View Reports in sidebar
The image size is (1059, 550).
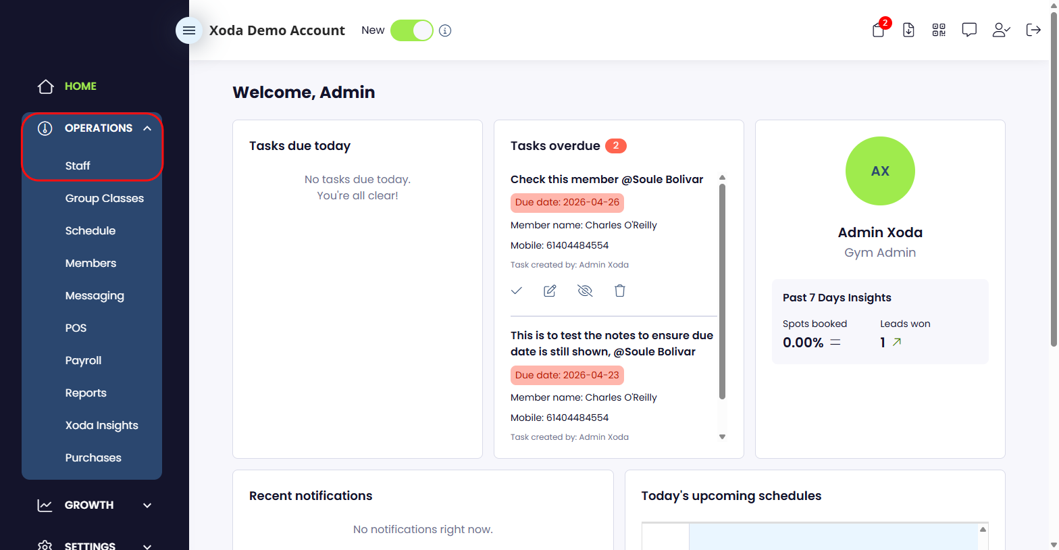click(86, 393)
